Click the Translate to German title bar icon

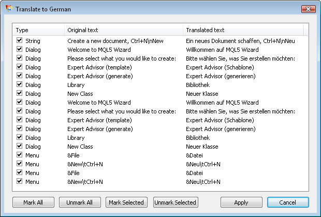click(x=9, y=9)
